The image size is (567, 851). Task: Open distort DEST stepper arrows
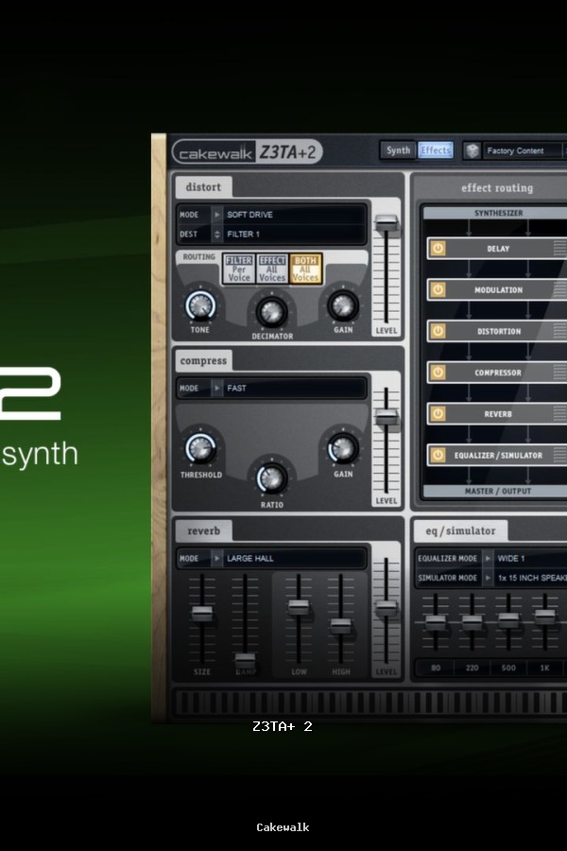point(217,234)
